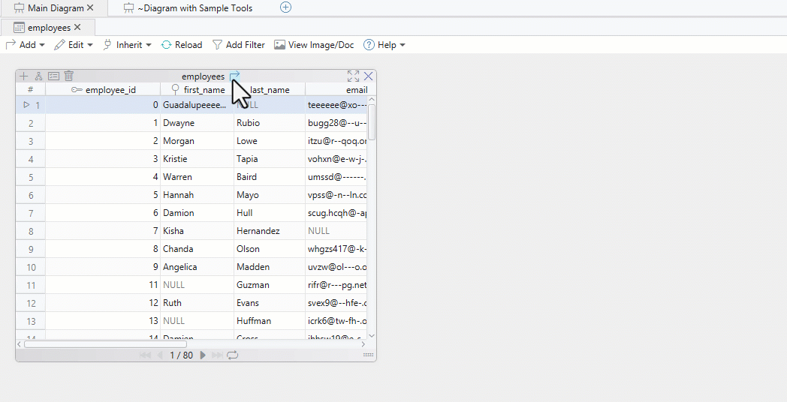Select the Warren cell

coord(198,177)
